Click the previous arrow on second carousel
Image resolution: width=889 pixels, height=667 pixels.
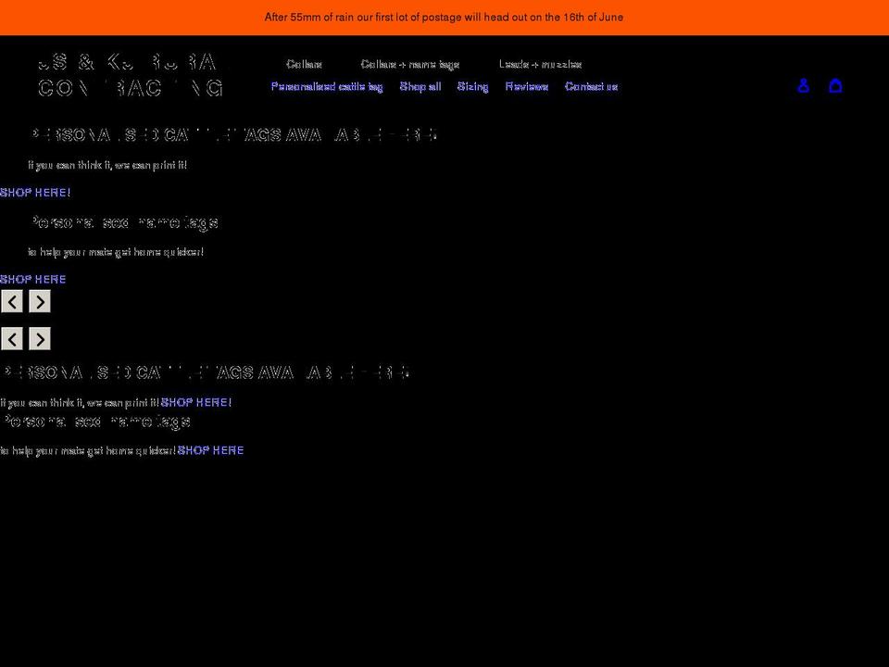12,338
